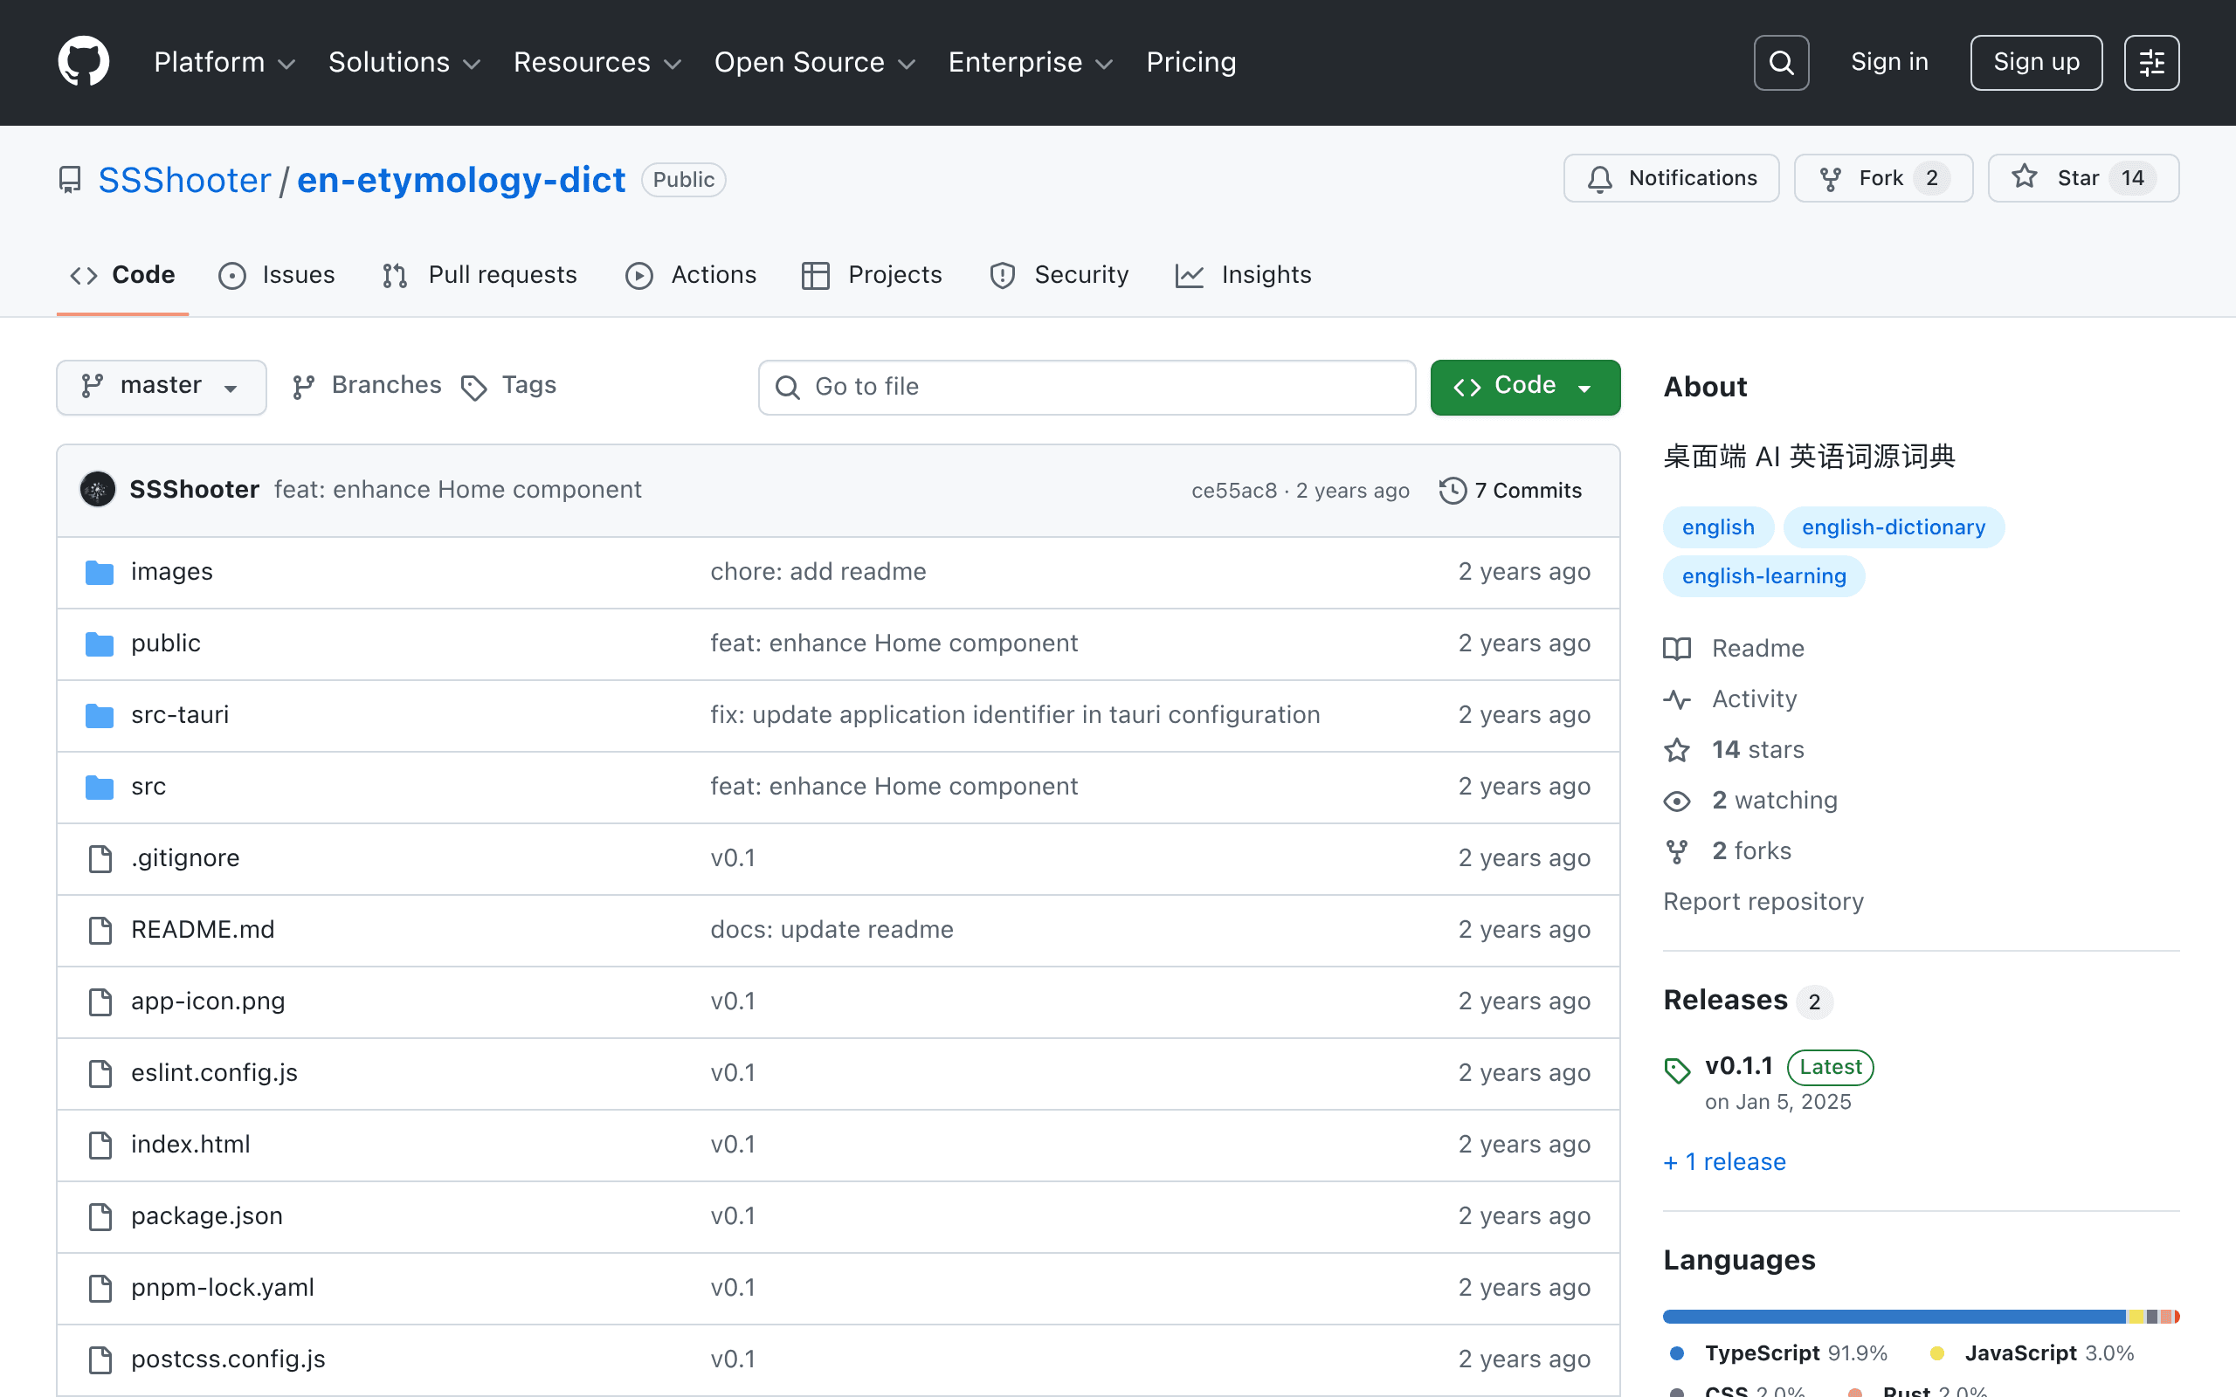Expand the Resources menu
This screenshot has width=2236, height=1397.
coord(597,62)
